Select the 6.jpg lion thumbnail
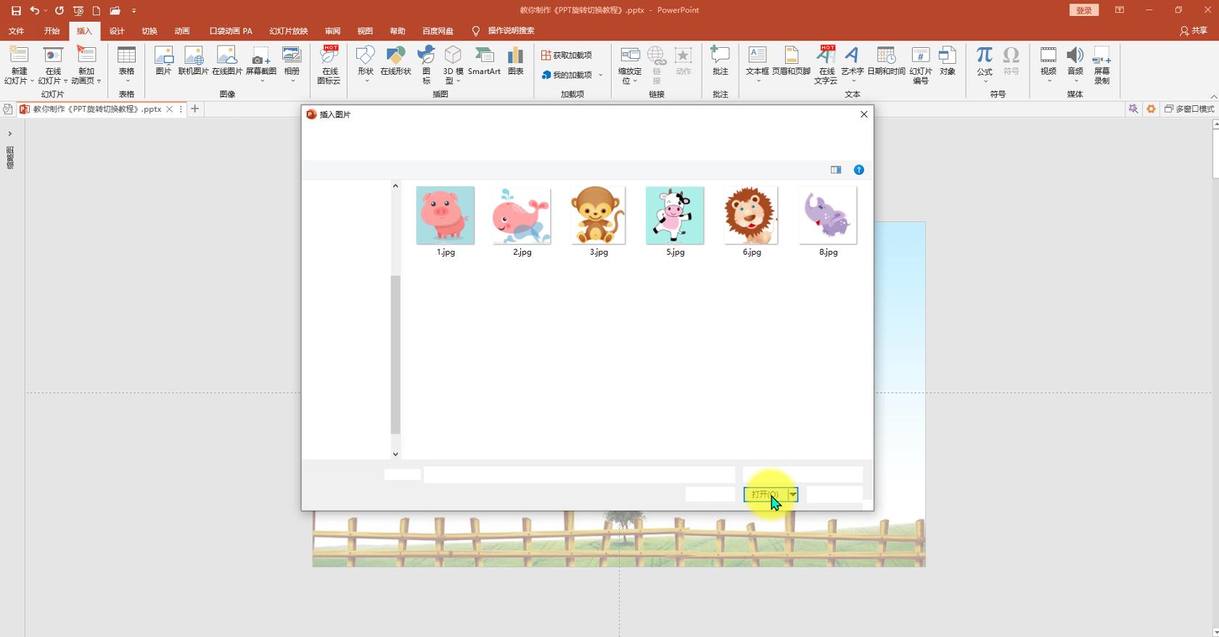 (751, 215)
